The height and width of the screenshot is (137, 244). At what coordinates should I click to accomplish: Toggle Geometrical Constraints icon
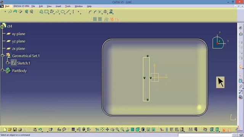click(112, 19)
